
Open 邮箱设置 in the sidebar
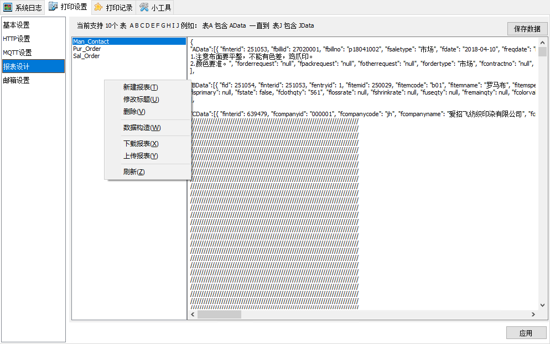point(33,80)
